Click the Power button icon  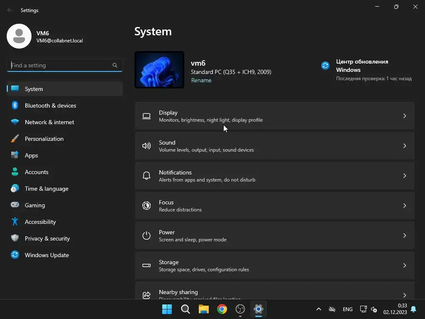coord(147,236)
